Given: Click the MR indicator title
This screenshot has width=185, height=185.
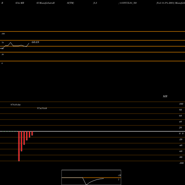Looking at the screenshot, I should pos(165,96).
